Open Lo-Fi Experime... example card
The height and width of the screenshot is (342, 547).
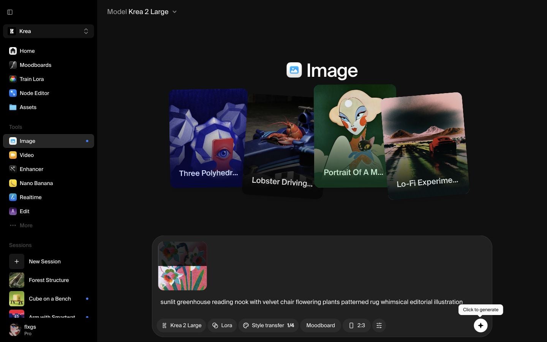[x=425, y=145]
